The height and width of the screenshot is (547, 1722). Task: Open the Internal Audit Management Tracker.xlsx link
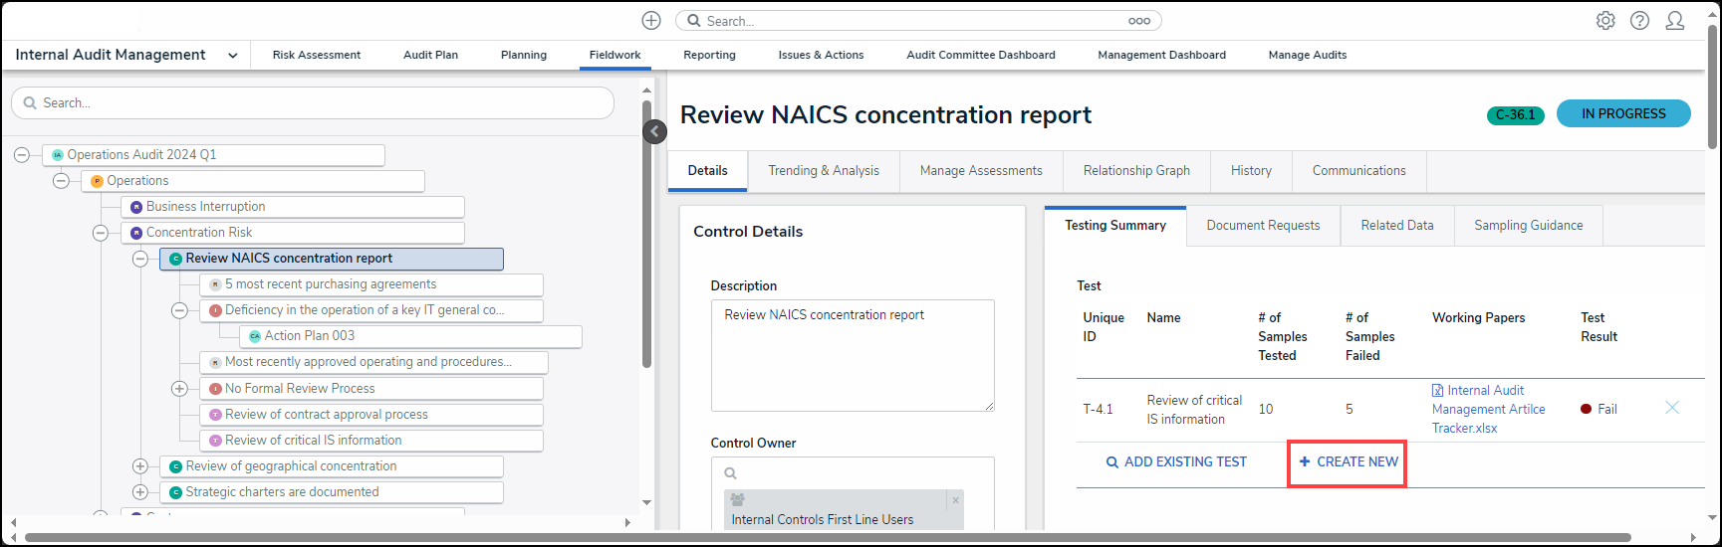(1487, 409)
